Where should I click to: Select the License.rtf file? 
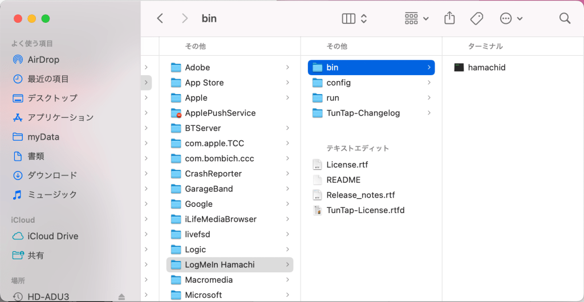(347, 165)
